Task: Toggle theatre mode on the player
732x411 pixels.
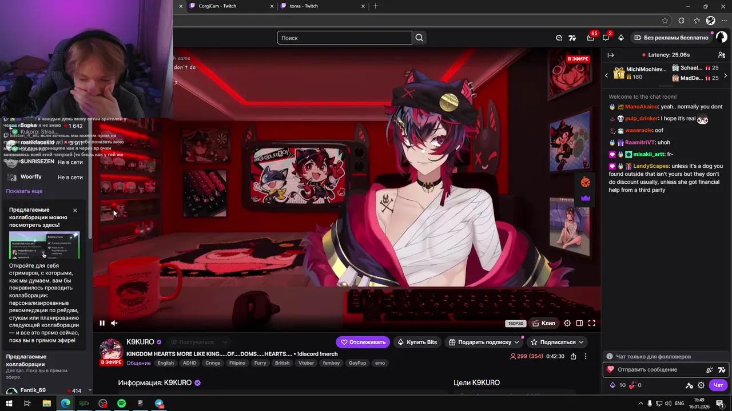Action: 579,323
